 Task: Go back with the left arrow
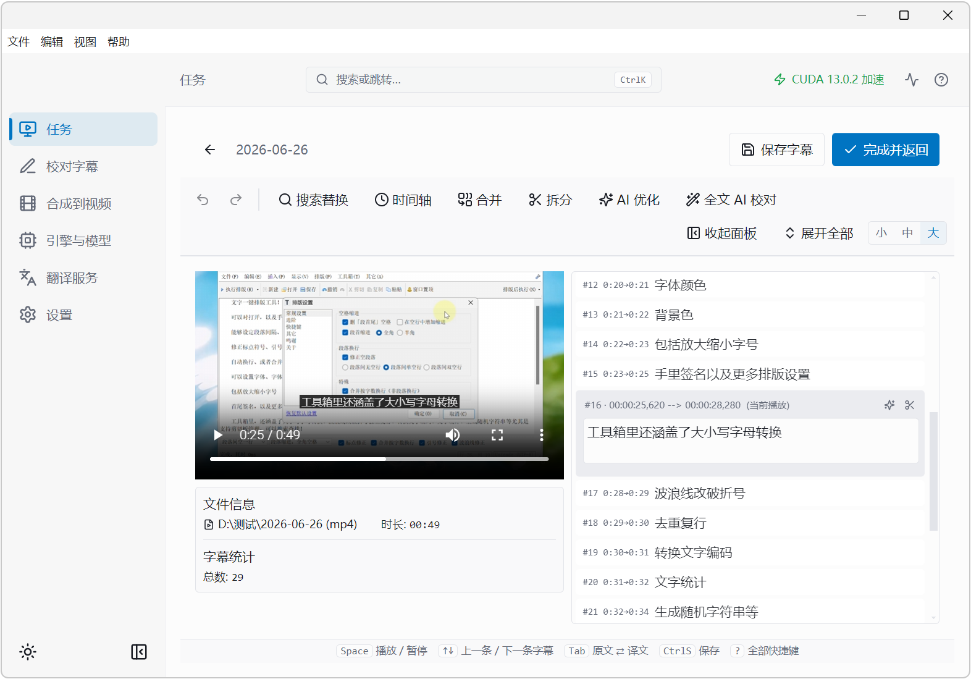point(210,150)
